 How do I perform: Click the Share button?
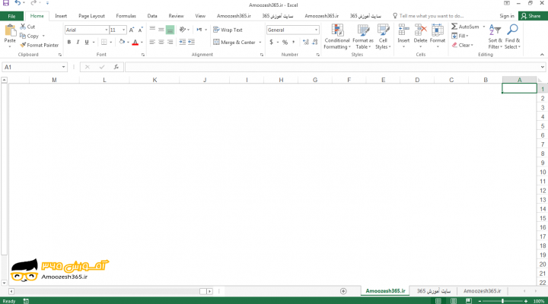coord(531,16)
